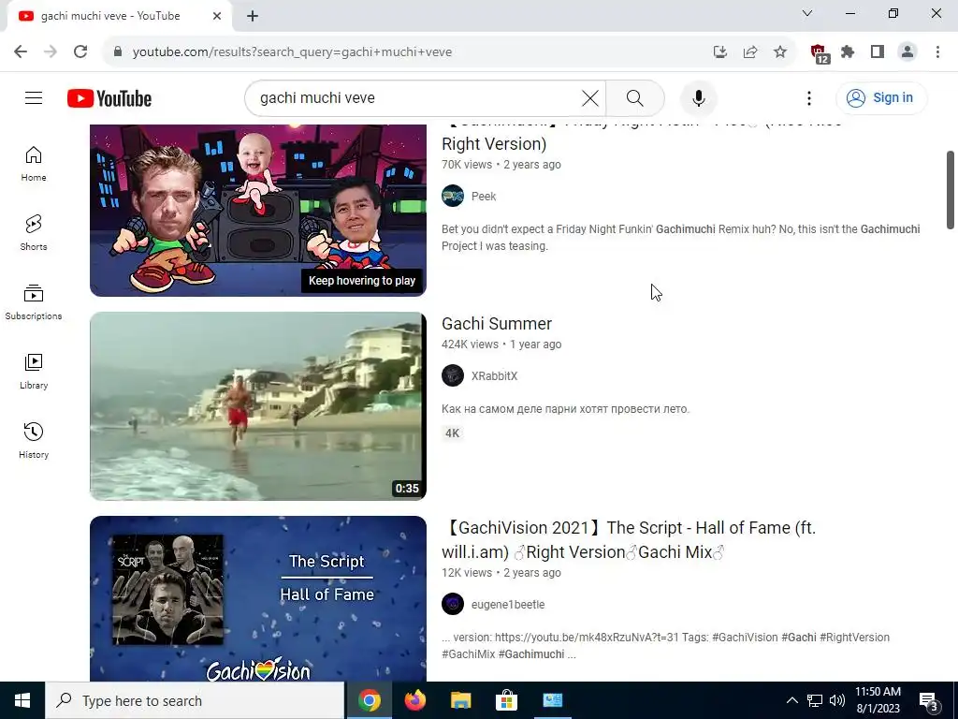Click the install app icon in address bar
Image resolution: width=958 pixels, height=719 pixels.
point(720,52)
